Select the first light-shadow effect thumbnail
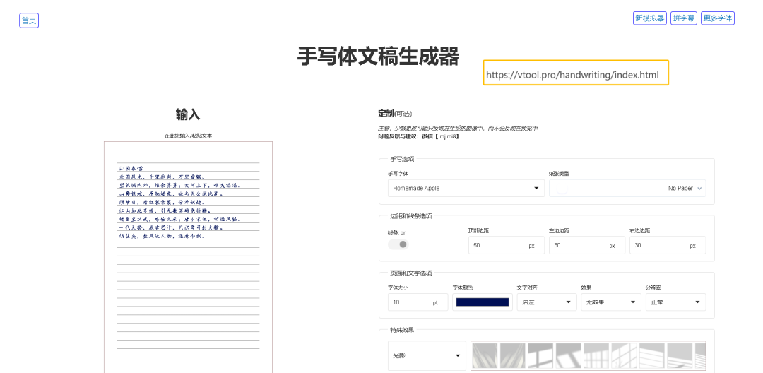This screenshot has height=373, width=763. click(x=485, y=356)
